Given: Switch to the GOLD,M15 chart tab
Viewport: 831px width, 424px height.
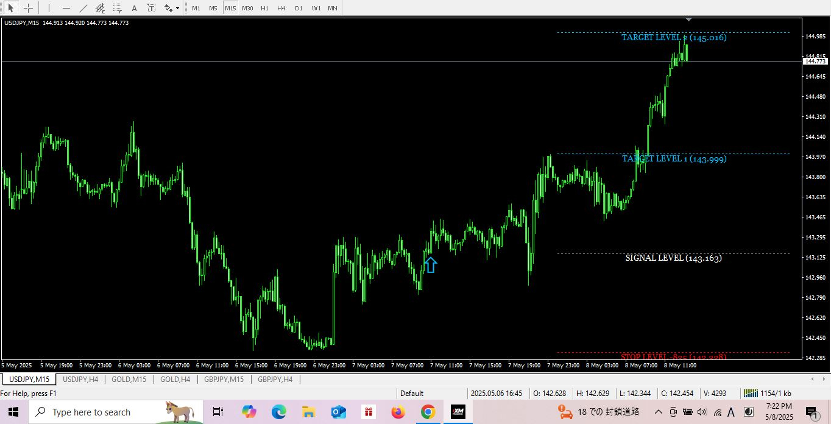Looking at the screenshot, I should click(x=129, y=380).
